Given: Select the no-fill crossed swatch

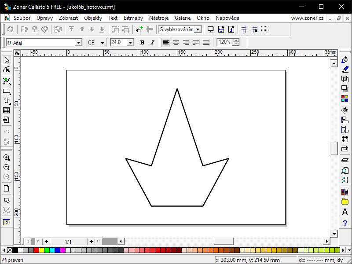Looking at the screenshot, I should point(10,250).
